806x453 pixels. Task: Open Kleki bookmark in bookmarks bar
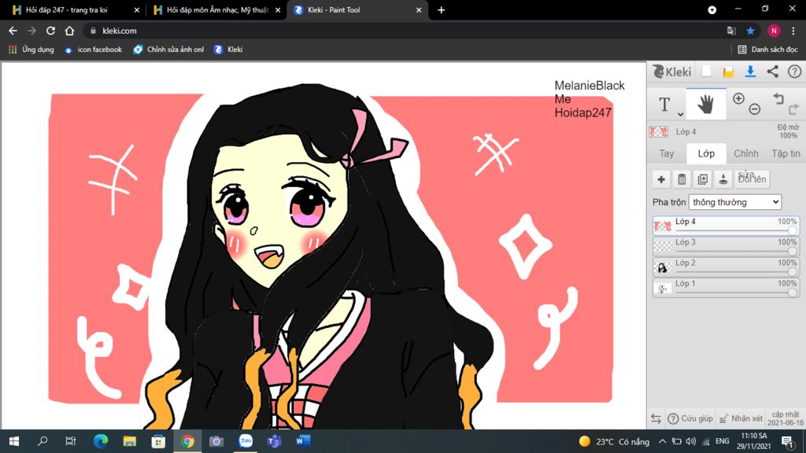[228, 50]
